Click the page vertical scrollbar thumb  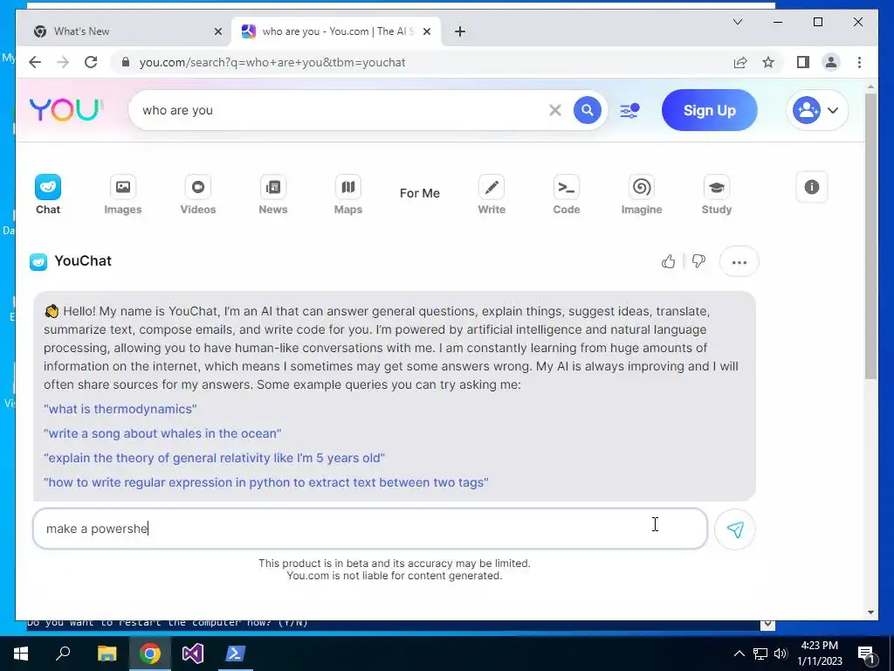pyautogui.click(x=870, y=236)
